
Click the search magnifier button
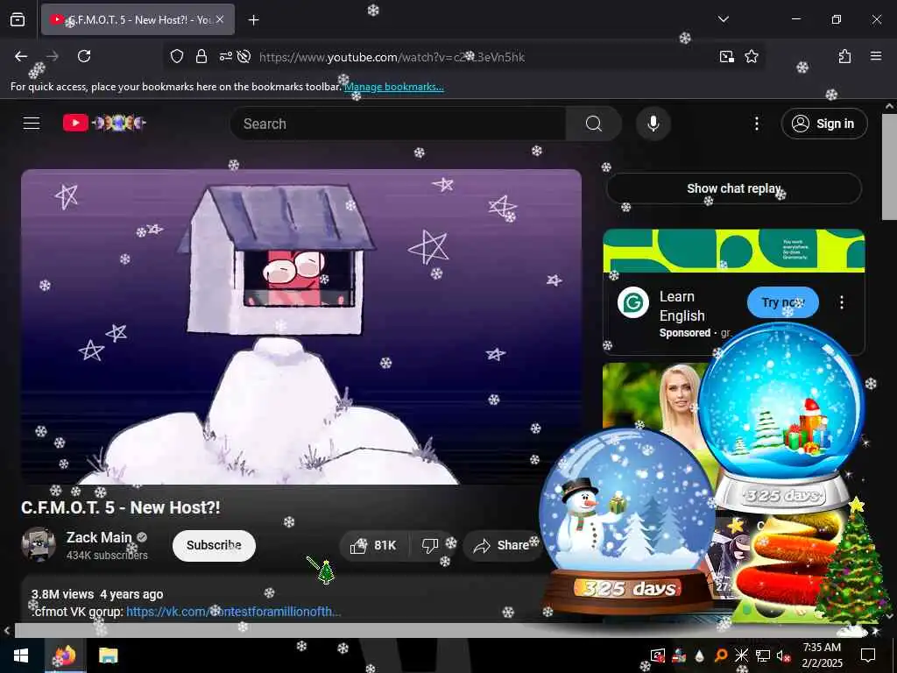593,124
